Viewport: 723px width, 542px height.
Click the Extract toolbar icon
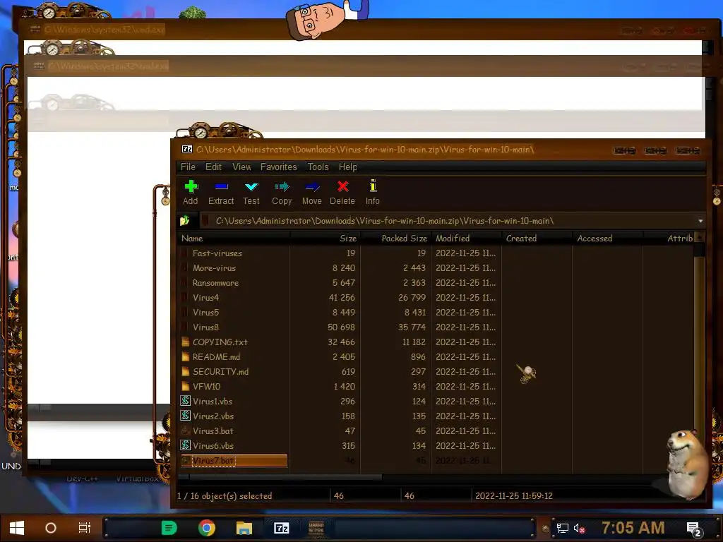(x=221, y=186)
